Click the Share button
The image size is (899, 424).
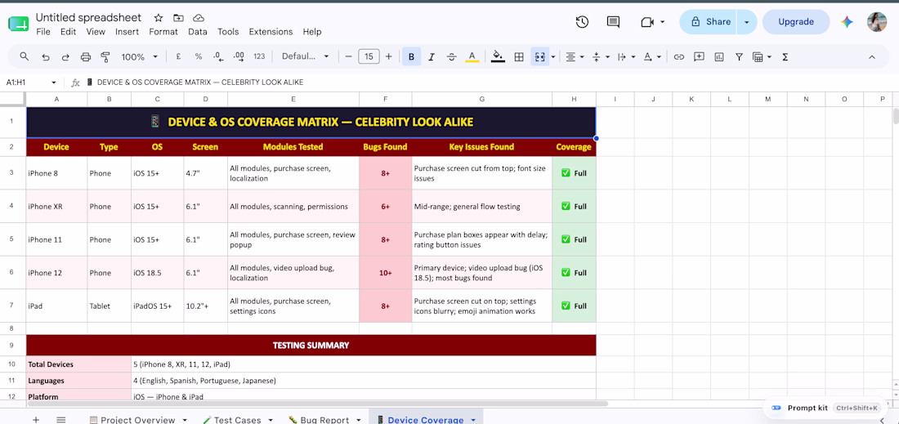(709, 22)
